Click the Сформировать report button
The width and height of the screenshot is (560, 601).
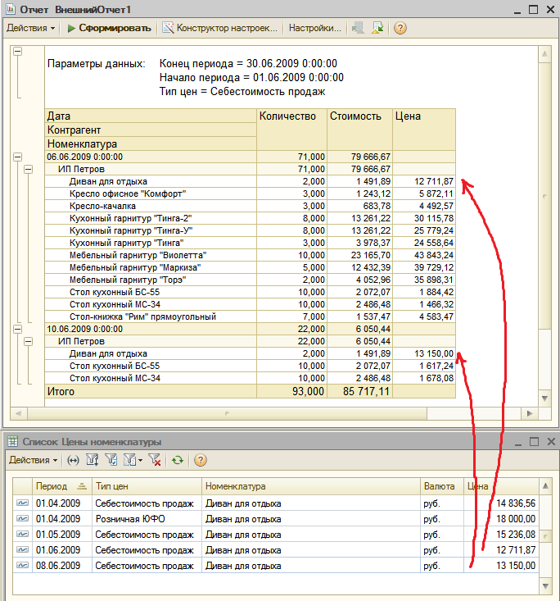tap(109, 28)
